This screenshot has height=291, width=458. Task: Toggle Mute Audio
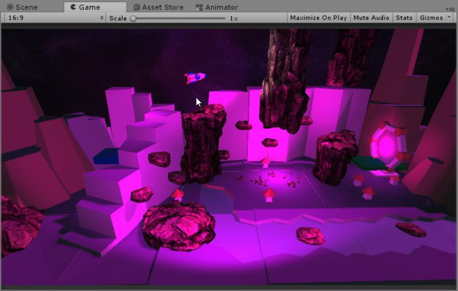[371, 18]
